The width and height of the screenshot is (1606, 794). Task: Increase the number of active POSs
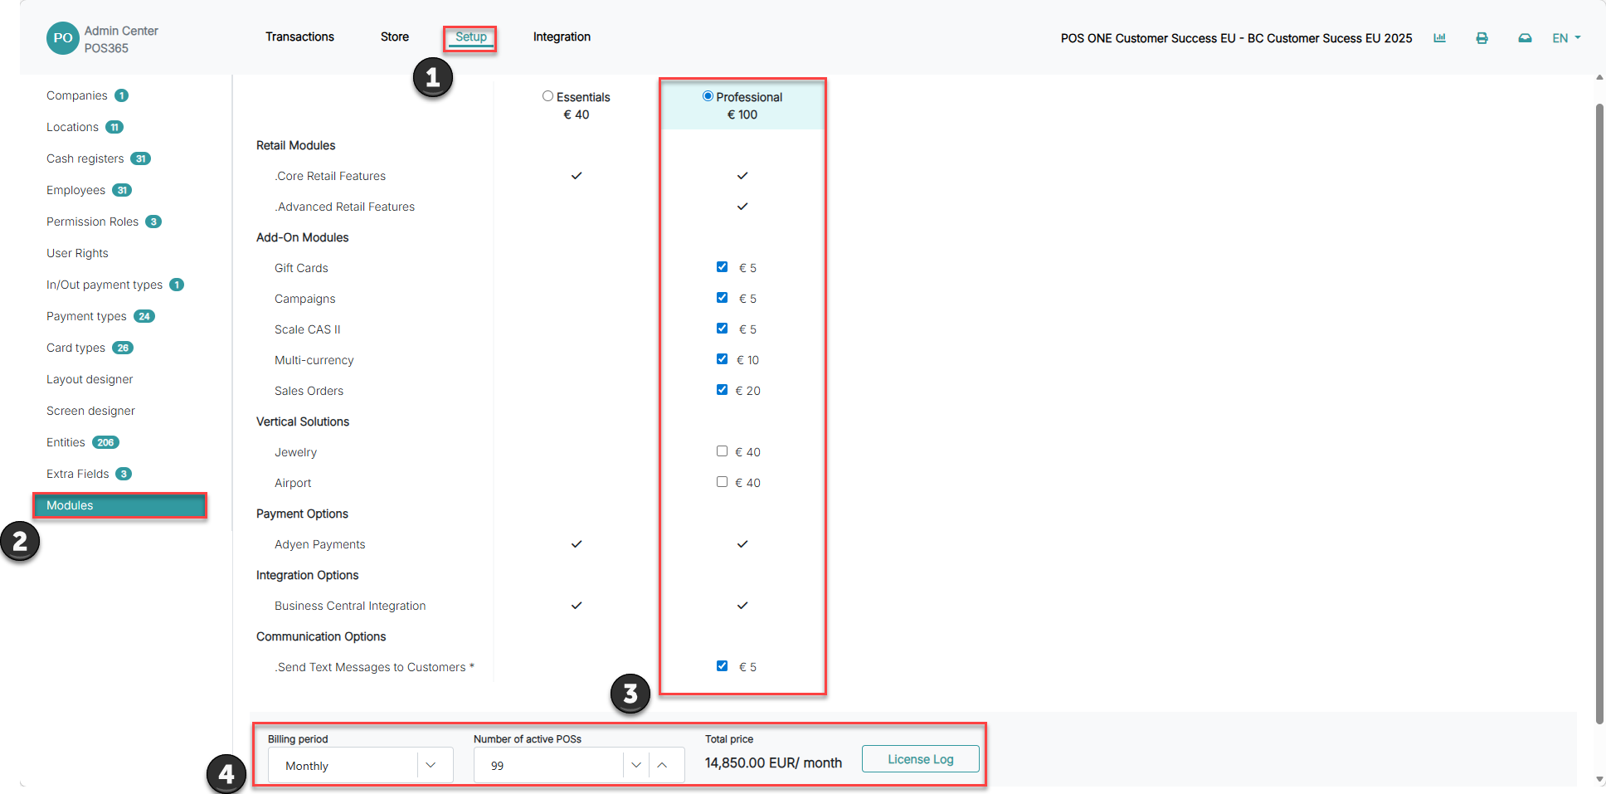pyautogui.click(x=662, y=765)
